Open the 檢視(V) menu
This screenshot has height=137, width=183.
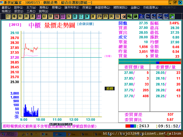[6, 11]
